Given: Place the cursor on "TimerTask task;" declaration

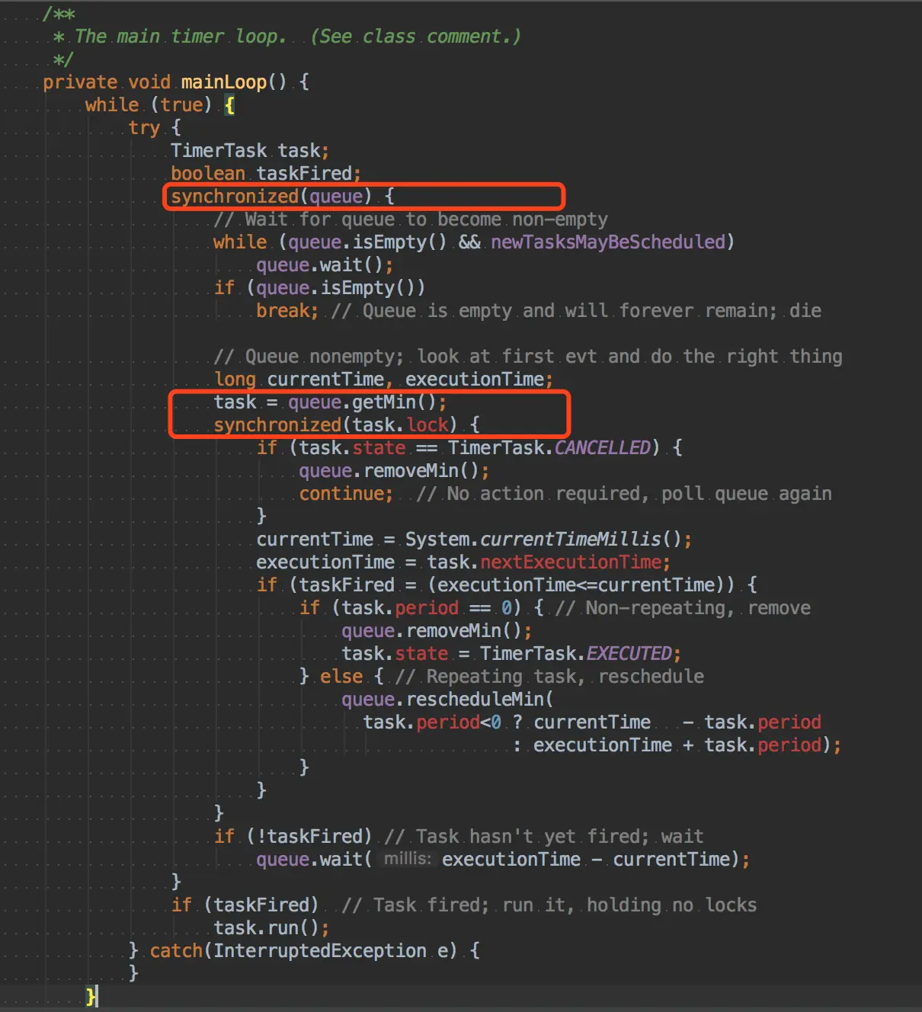Looking at the screenshot, I should 250,151.
